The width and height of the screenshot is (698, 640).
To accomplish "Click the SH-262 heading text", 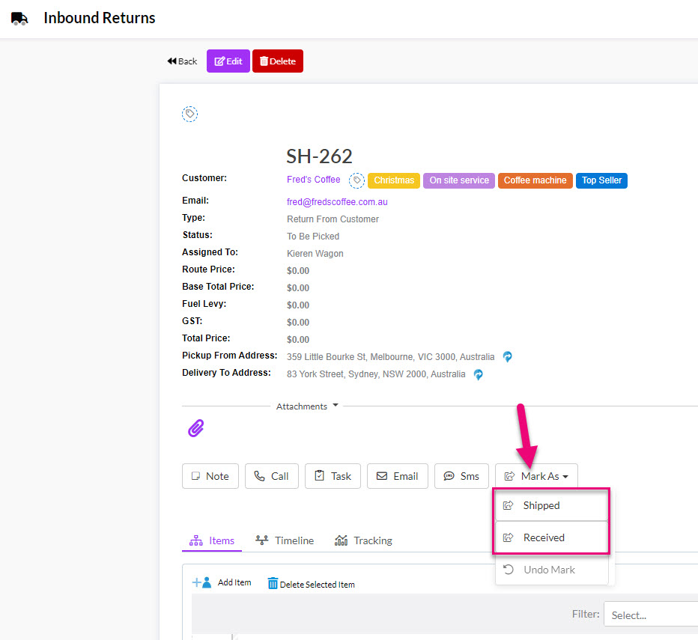I will pyautogui.click(x=319, y=156).
